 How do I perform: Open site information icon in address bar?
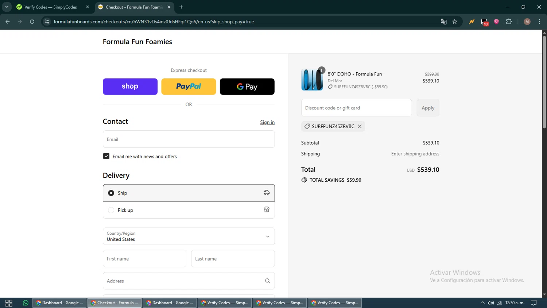(47, 22)
